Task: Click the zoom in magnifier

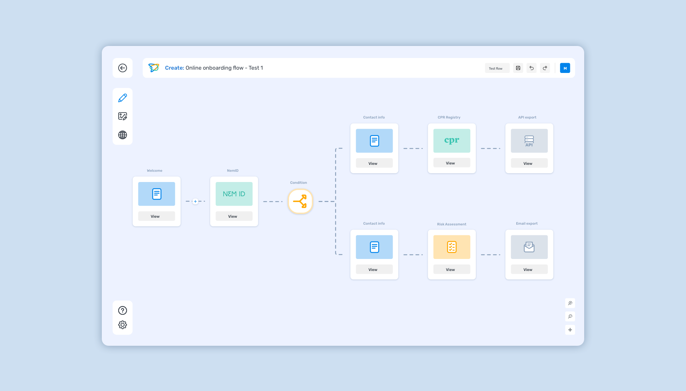Action: (570, 303)
